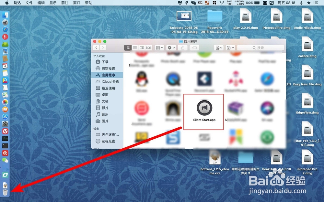Open the 帮助 menu
The height and width of the screenshot is (202, 324).
pyautogui.click(x=89, y=3)
